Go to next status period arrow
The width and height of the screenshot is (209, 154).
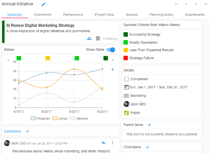tap(113, 60)
